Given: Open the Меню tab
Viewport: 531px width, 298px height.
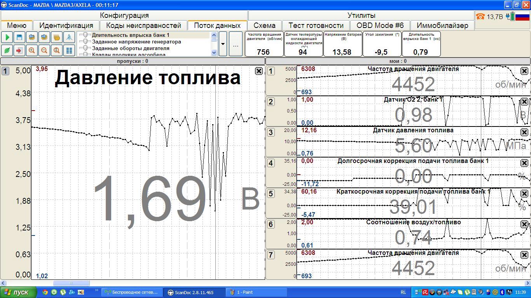Looking at the screenshot, I should (17, 25).
